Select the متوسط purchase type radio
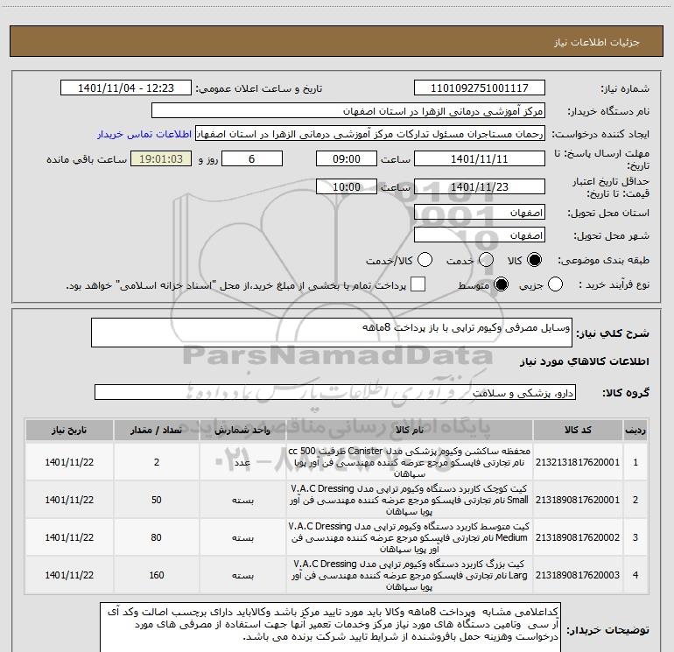 point(502,284)
